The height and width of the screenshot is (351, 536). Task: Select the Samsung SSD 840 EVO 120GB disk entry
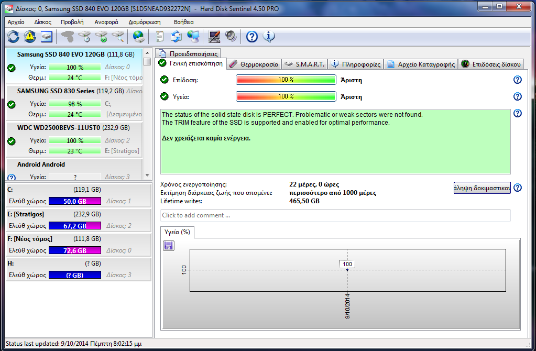[x=74, y=67]
